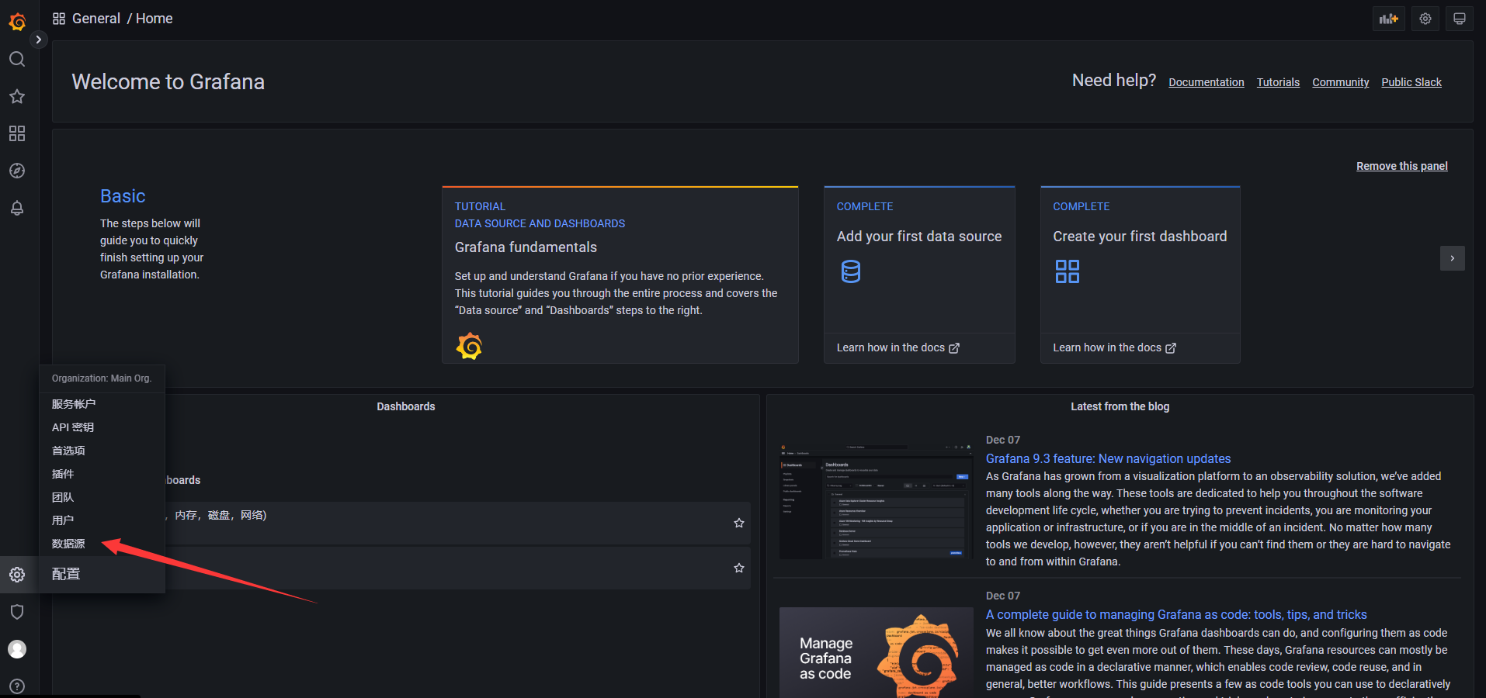Open the search dashboards magnifier icon
Image resolution: width=1486 pixels, height=698 pixels.
[x=17, y=59]
